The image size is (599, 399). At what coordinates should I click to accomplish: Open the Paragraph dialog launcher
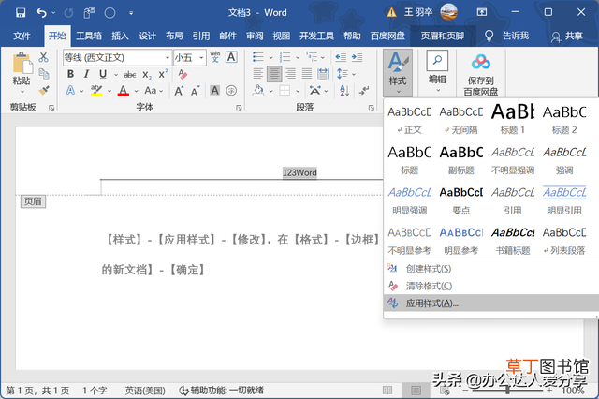(372, 108)
